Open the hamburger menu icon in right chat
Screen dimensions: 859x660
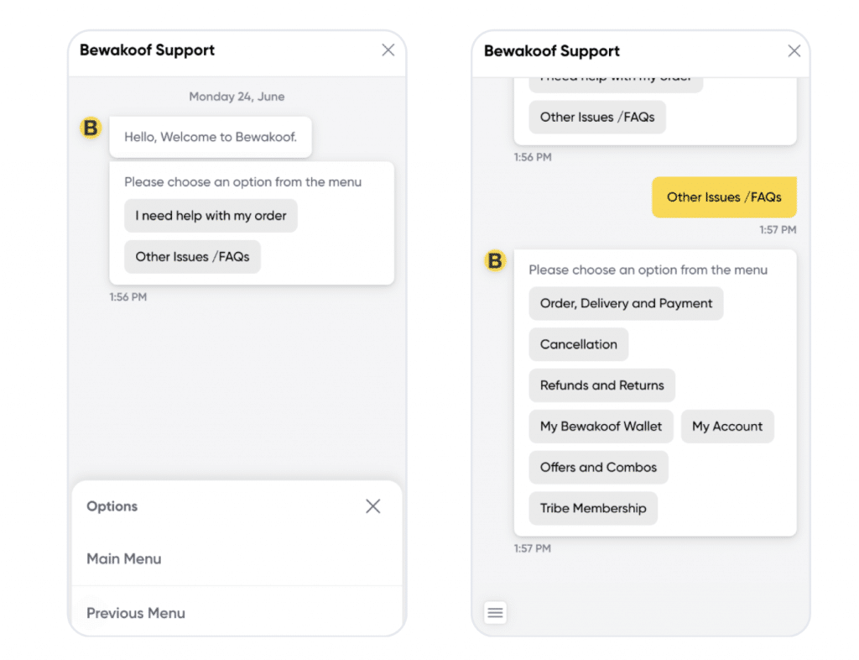495,612
